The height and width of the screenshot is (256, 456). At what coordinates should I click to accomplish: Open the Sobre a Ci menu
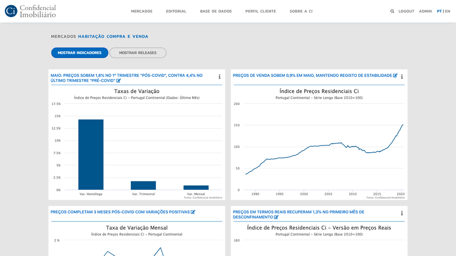[301, 11]
